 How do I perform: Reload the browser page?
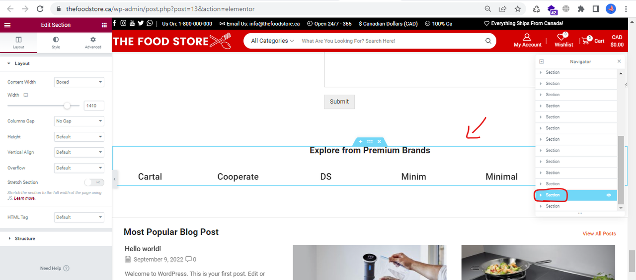[40, 9]
